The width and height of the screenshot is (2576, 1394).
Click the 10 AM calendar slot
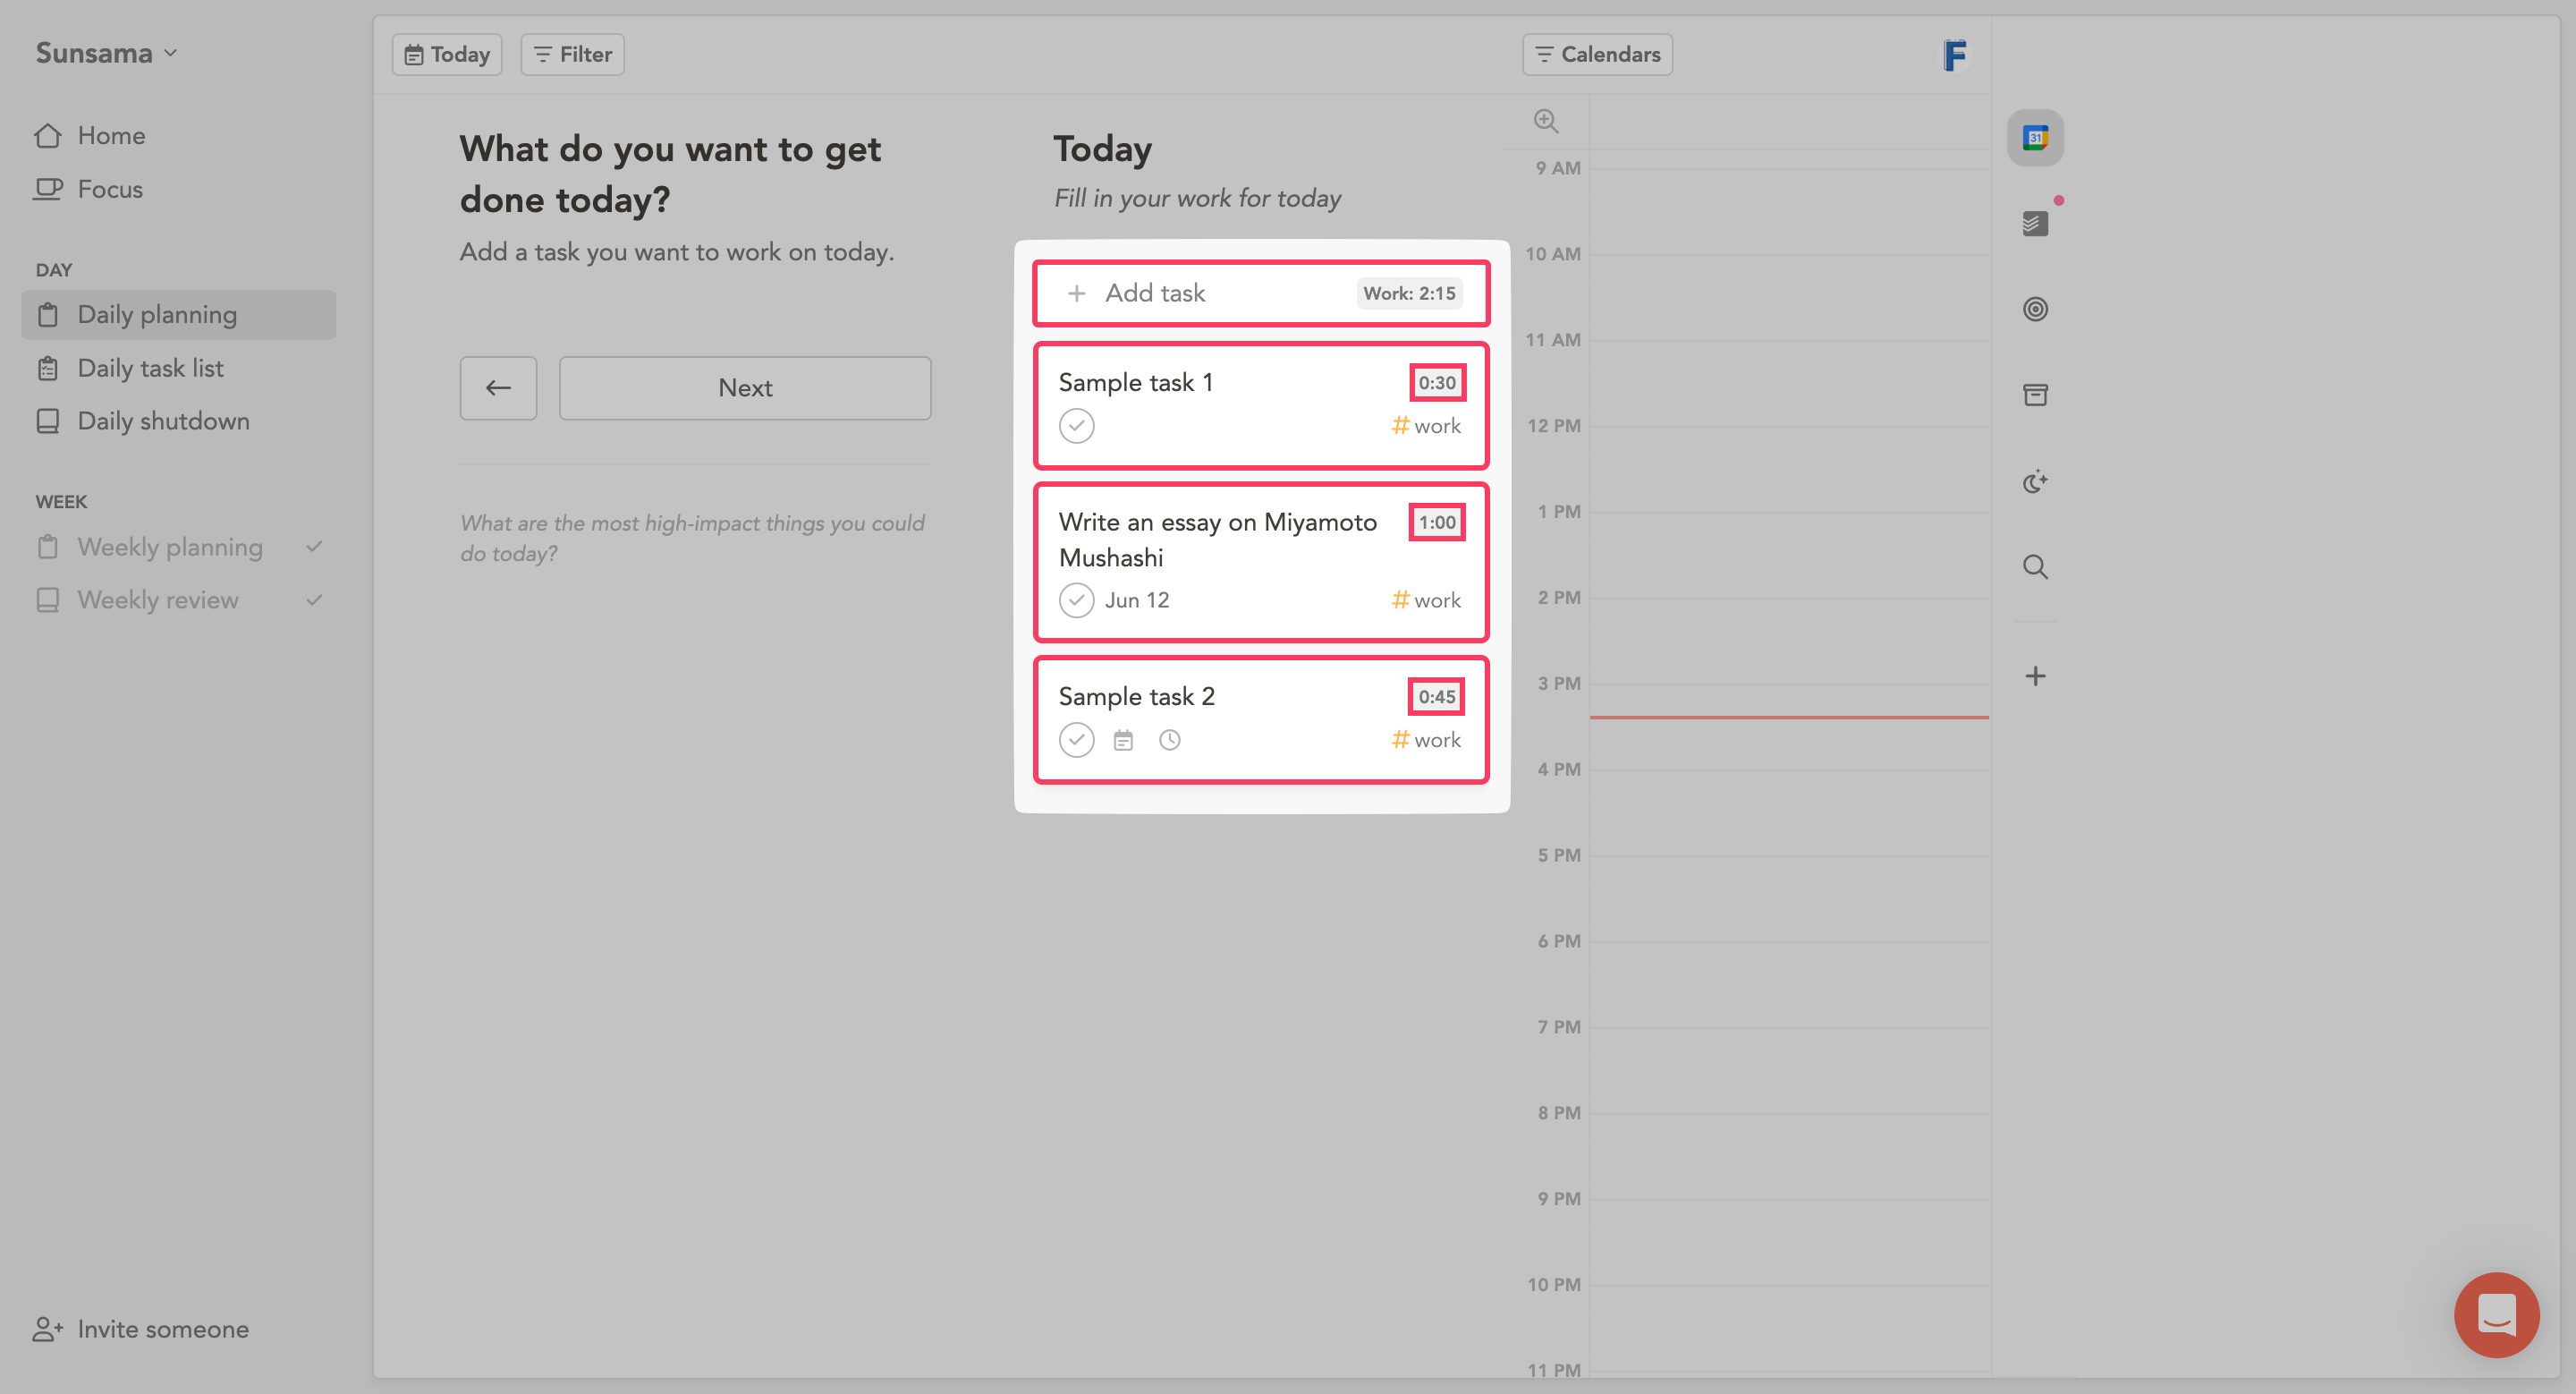[x=1789, y=298]
